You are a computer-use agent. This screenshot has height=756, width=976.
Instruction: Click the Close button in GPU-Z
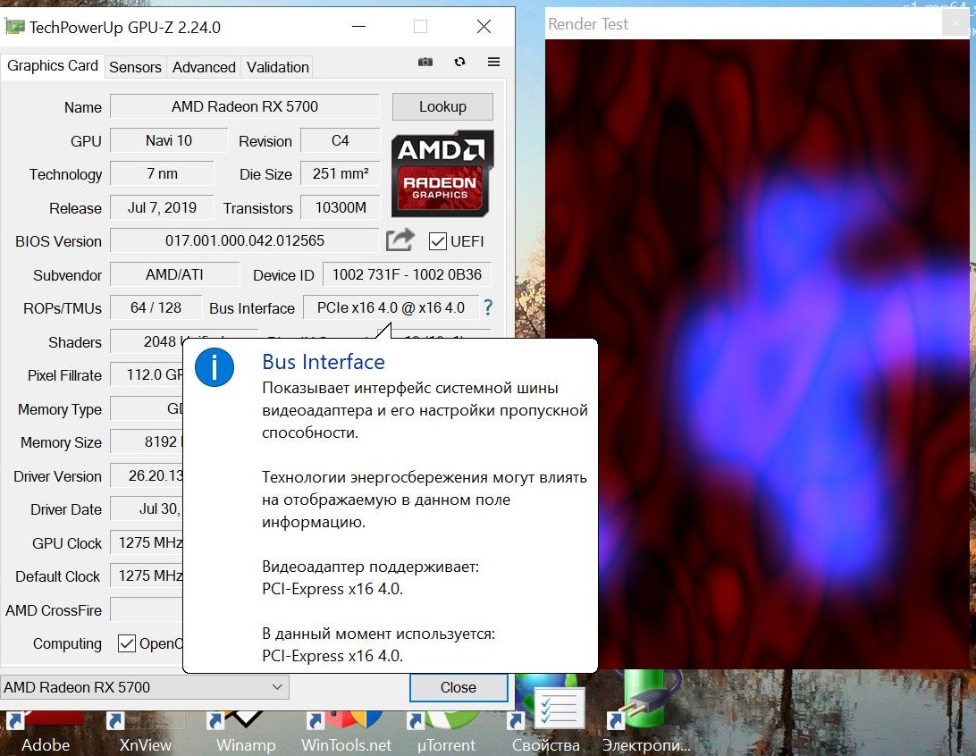459,687
